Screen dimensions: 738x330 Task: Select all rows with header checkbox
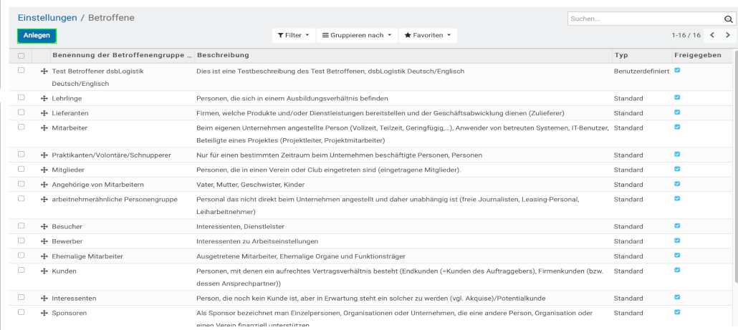click(x=21, y=56)
